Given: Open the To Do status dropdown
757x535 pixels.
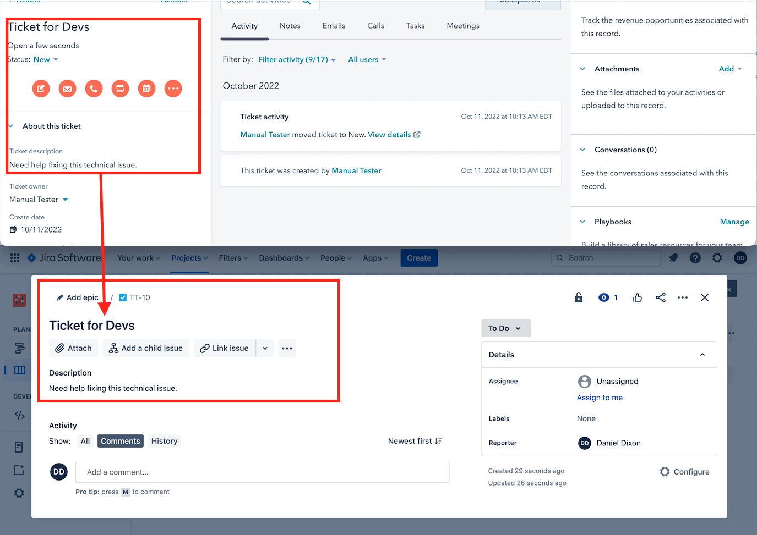Looking at the screenshot, I should pyautogui.click(x=505, y=328).
